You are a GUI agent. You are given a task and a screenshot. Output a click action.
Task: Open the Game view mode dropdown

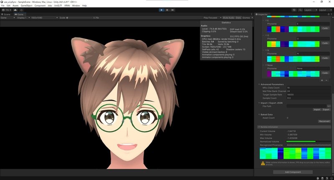[8, 18]
